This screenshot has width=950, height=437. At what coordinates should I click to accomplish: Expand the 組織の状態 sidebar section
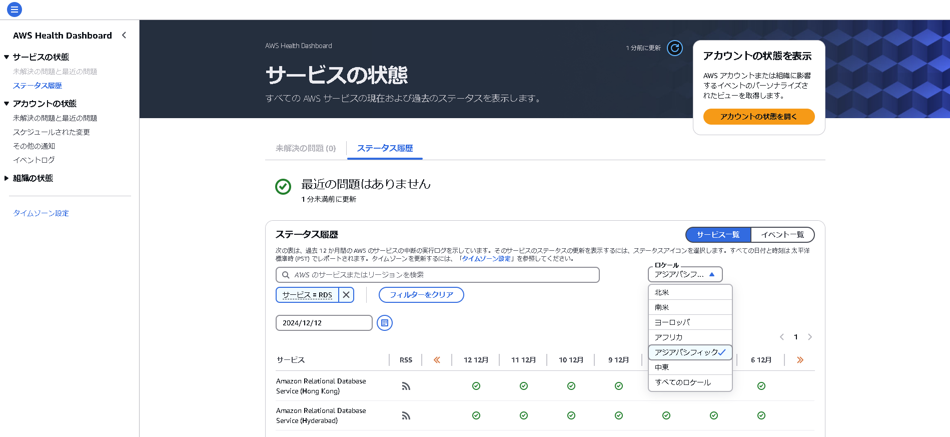[x=7, y=178]
